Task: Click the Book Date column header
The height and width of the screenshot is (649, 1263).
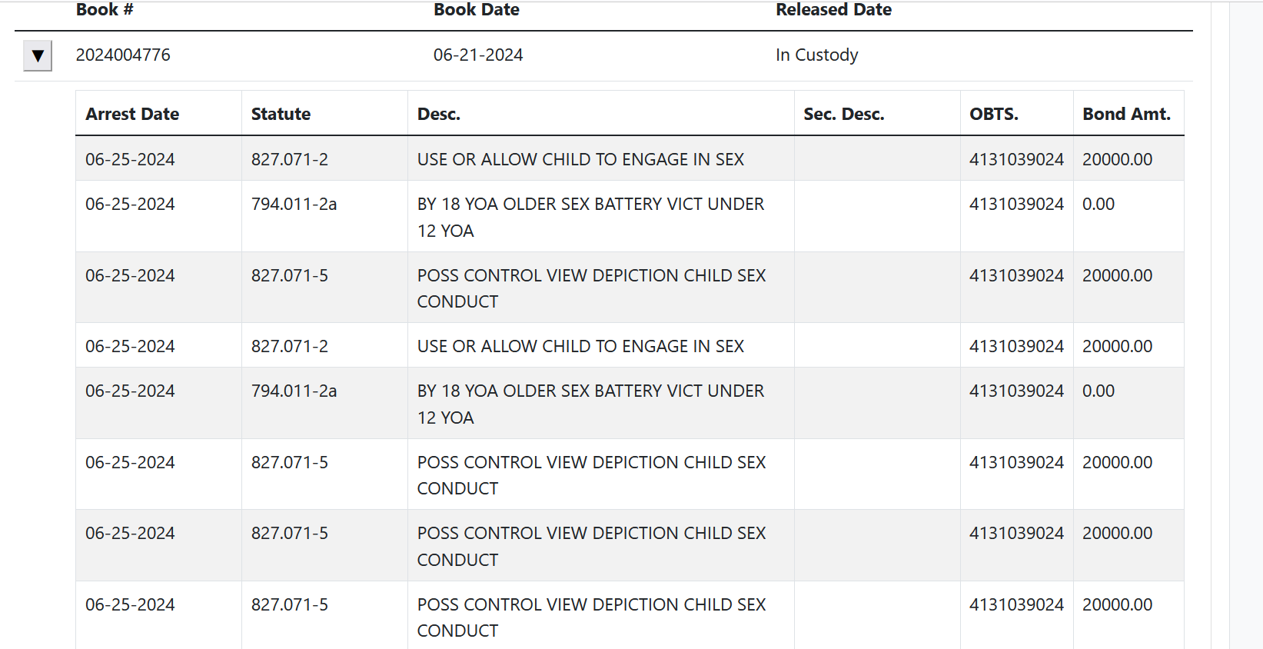Action: coord(477,10)
